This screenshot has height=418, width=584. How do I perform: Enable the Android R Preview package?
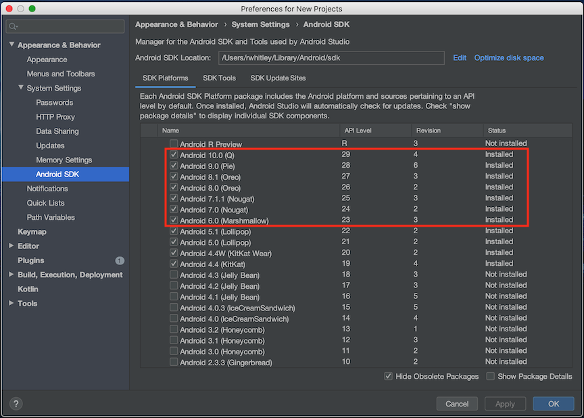click(x=174, y=143)
